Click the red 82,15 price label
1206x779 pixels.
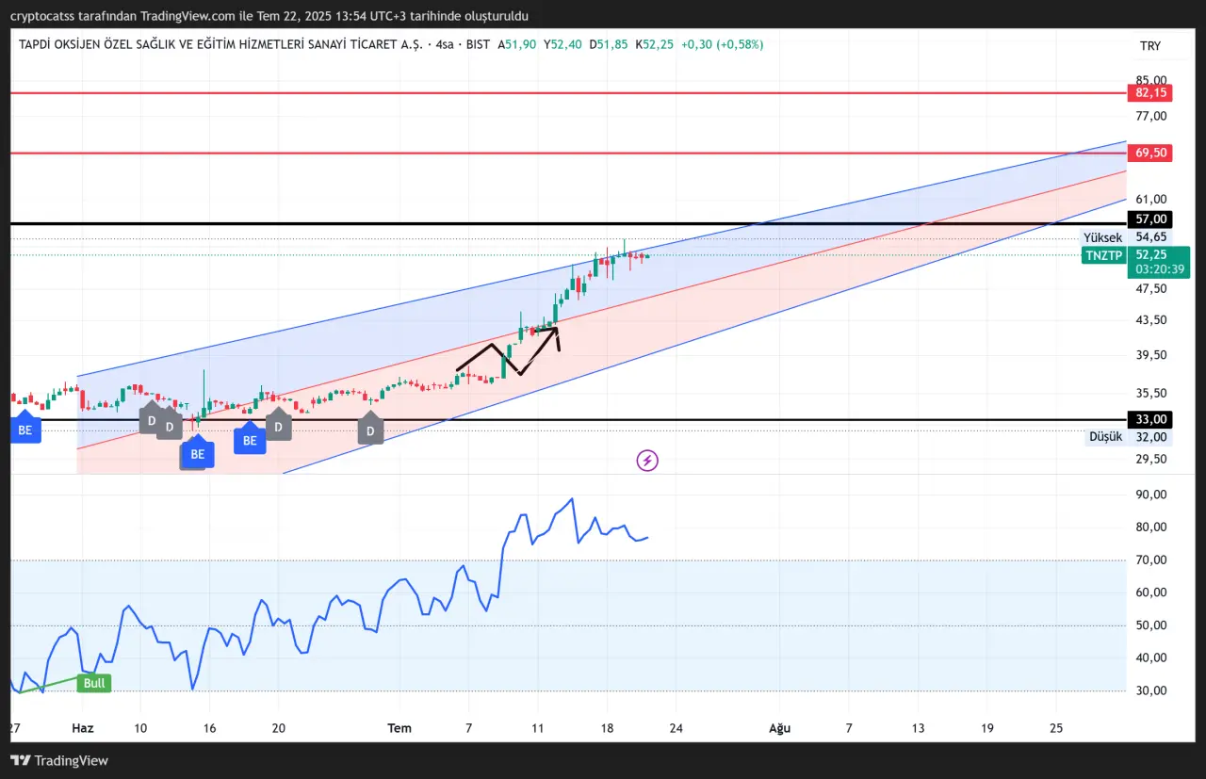coord(1150,92)
